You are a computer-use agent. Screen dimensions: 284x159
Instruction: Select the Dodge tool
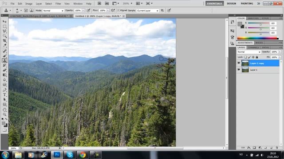tap(4, 84)
